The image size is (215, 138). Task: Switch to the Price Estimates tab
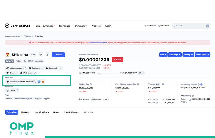[x=71, y=112]
